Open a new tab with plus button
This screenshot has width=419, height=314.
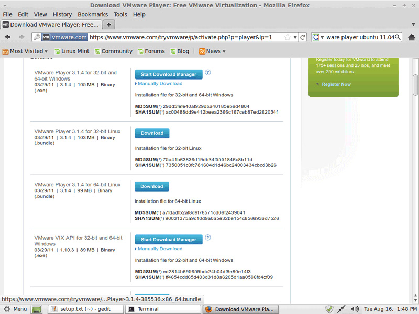109,25
